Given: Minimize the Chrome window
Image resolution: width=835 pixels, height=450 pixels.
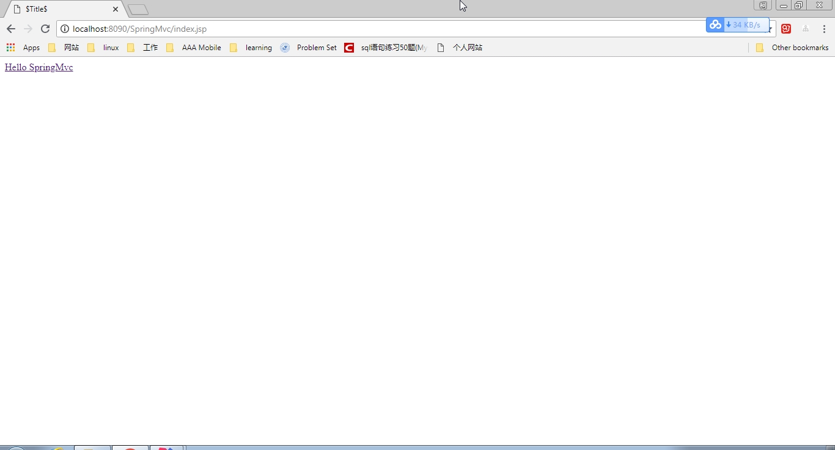Looking at the screenshot, I should [x=783, y=6].
